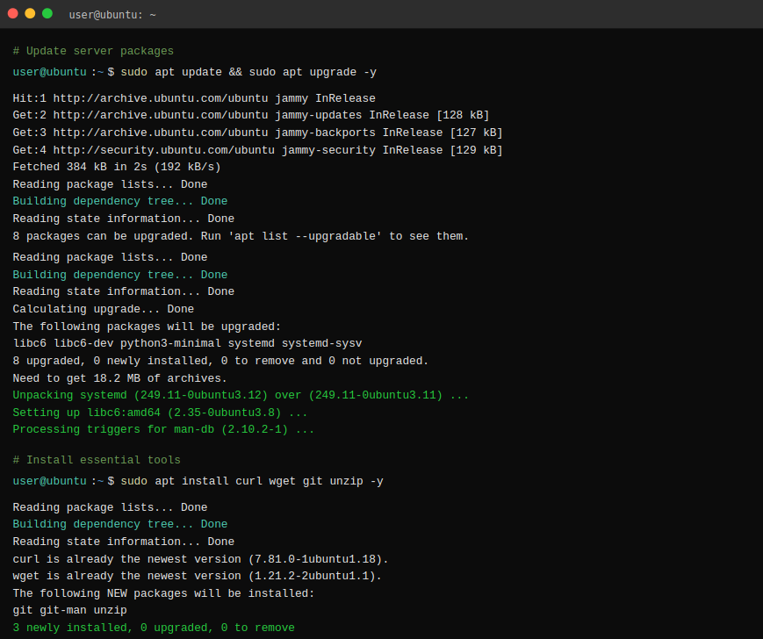Click the 'Get:2' jammy-updates line

pos(251,115)
